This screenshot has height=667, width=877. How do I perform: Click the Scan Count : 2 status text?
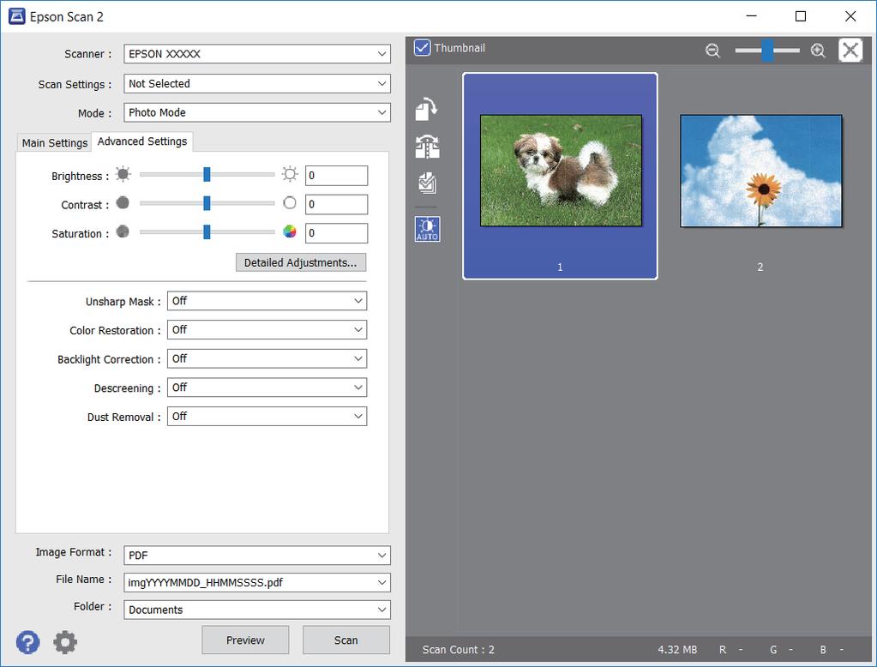[x=458, y=650]
